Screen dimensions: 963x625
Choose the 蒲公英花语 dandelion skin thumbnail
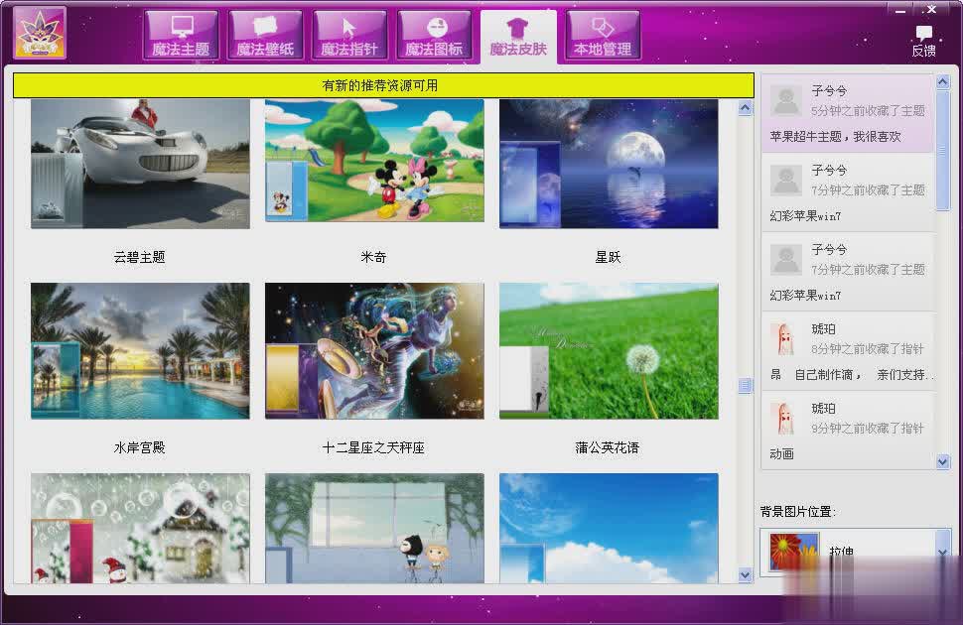click(609, 350)
